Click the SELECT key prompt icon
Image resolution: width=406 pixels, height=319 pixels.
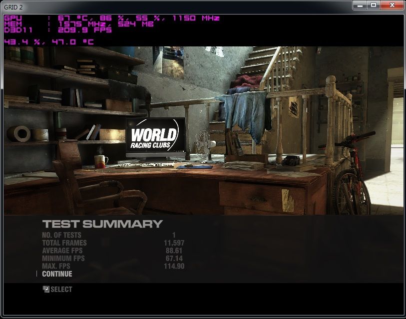[46, 289]
